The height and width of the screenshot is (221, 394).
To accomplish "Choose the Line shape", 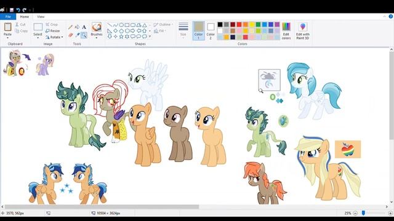I will tap(110, 25).
